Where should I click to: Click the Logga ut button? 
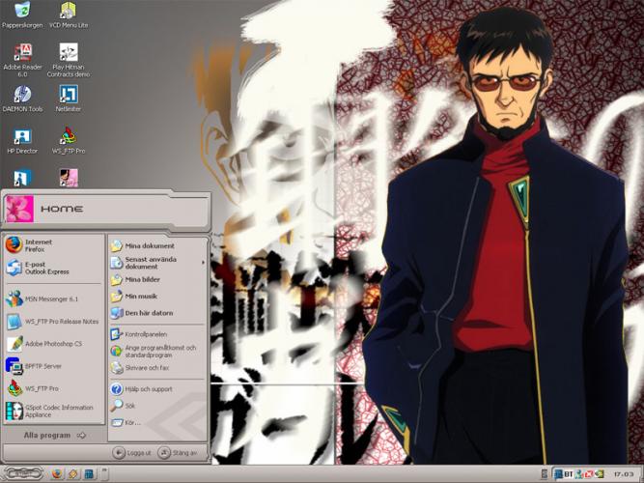click(132, 453)
